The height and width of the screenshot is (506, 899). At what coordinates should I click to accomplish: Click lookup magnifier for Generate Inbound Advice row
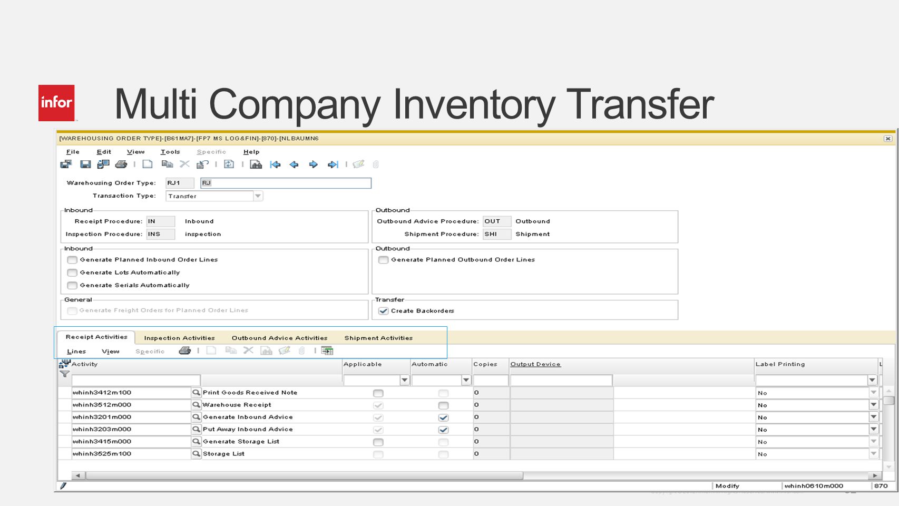pos(196,417)
